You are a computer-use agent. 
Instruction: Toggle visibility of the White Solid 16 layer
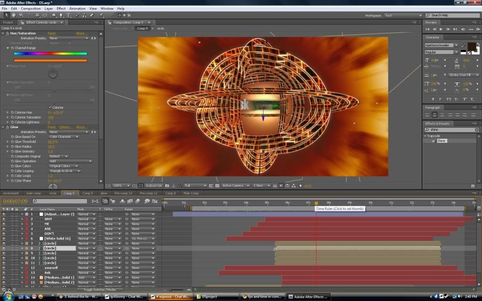(4, 238)
